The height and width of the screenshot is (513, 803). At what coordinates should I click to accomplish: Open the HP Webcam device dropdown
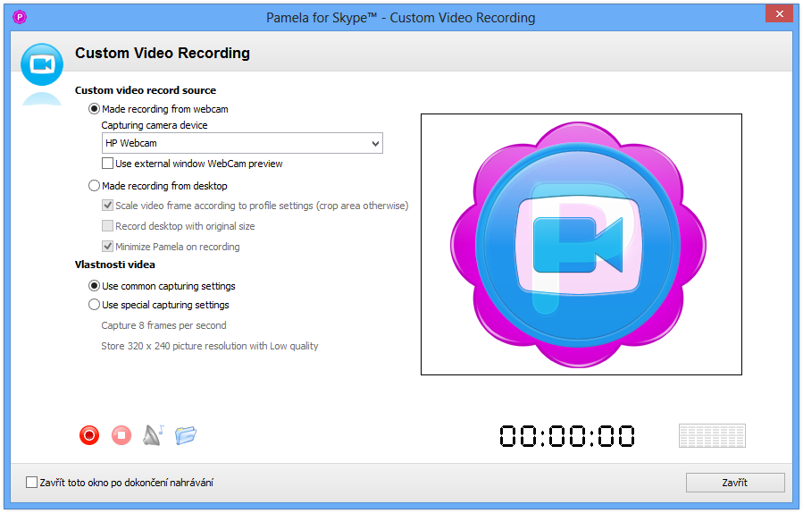click(x=242, y=143)
